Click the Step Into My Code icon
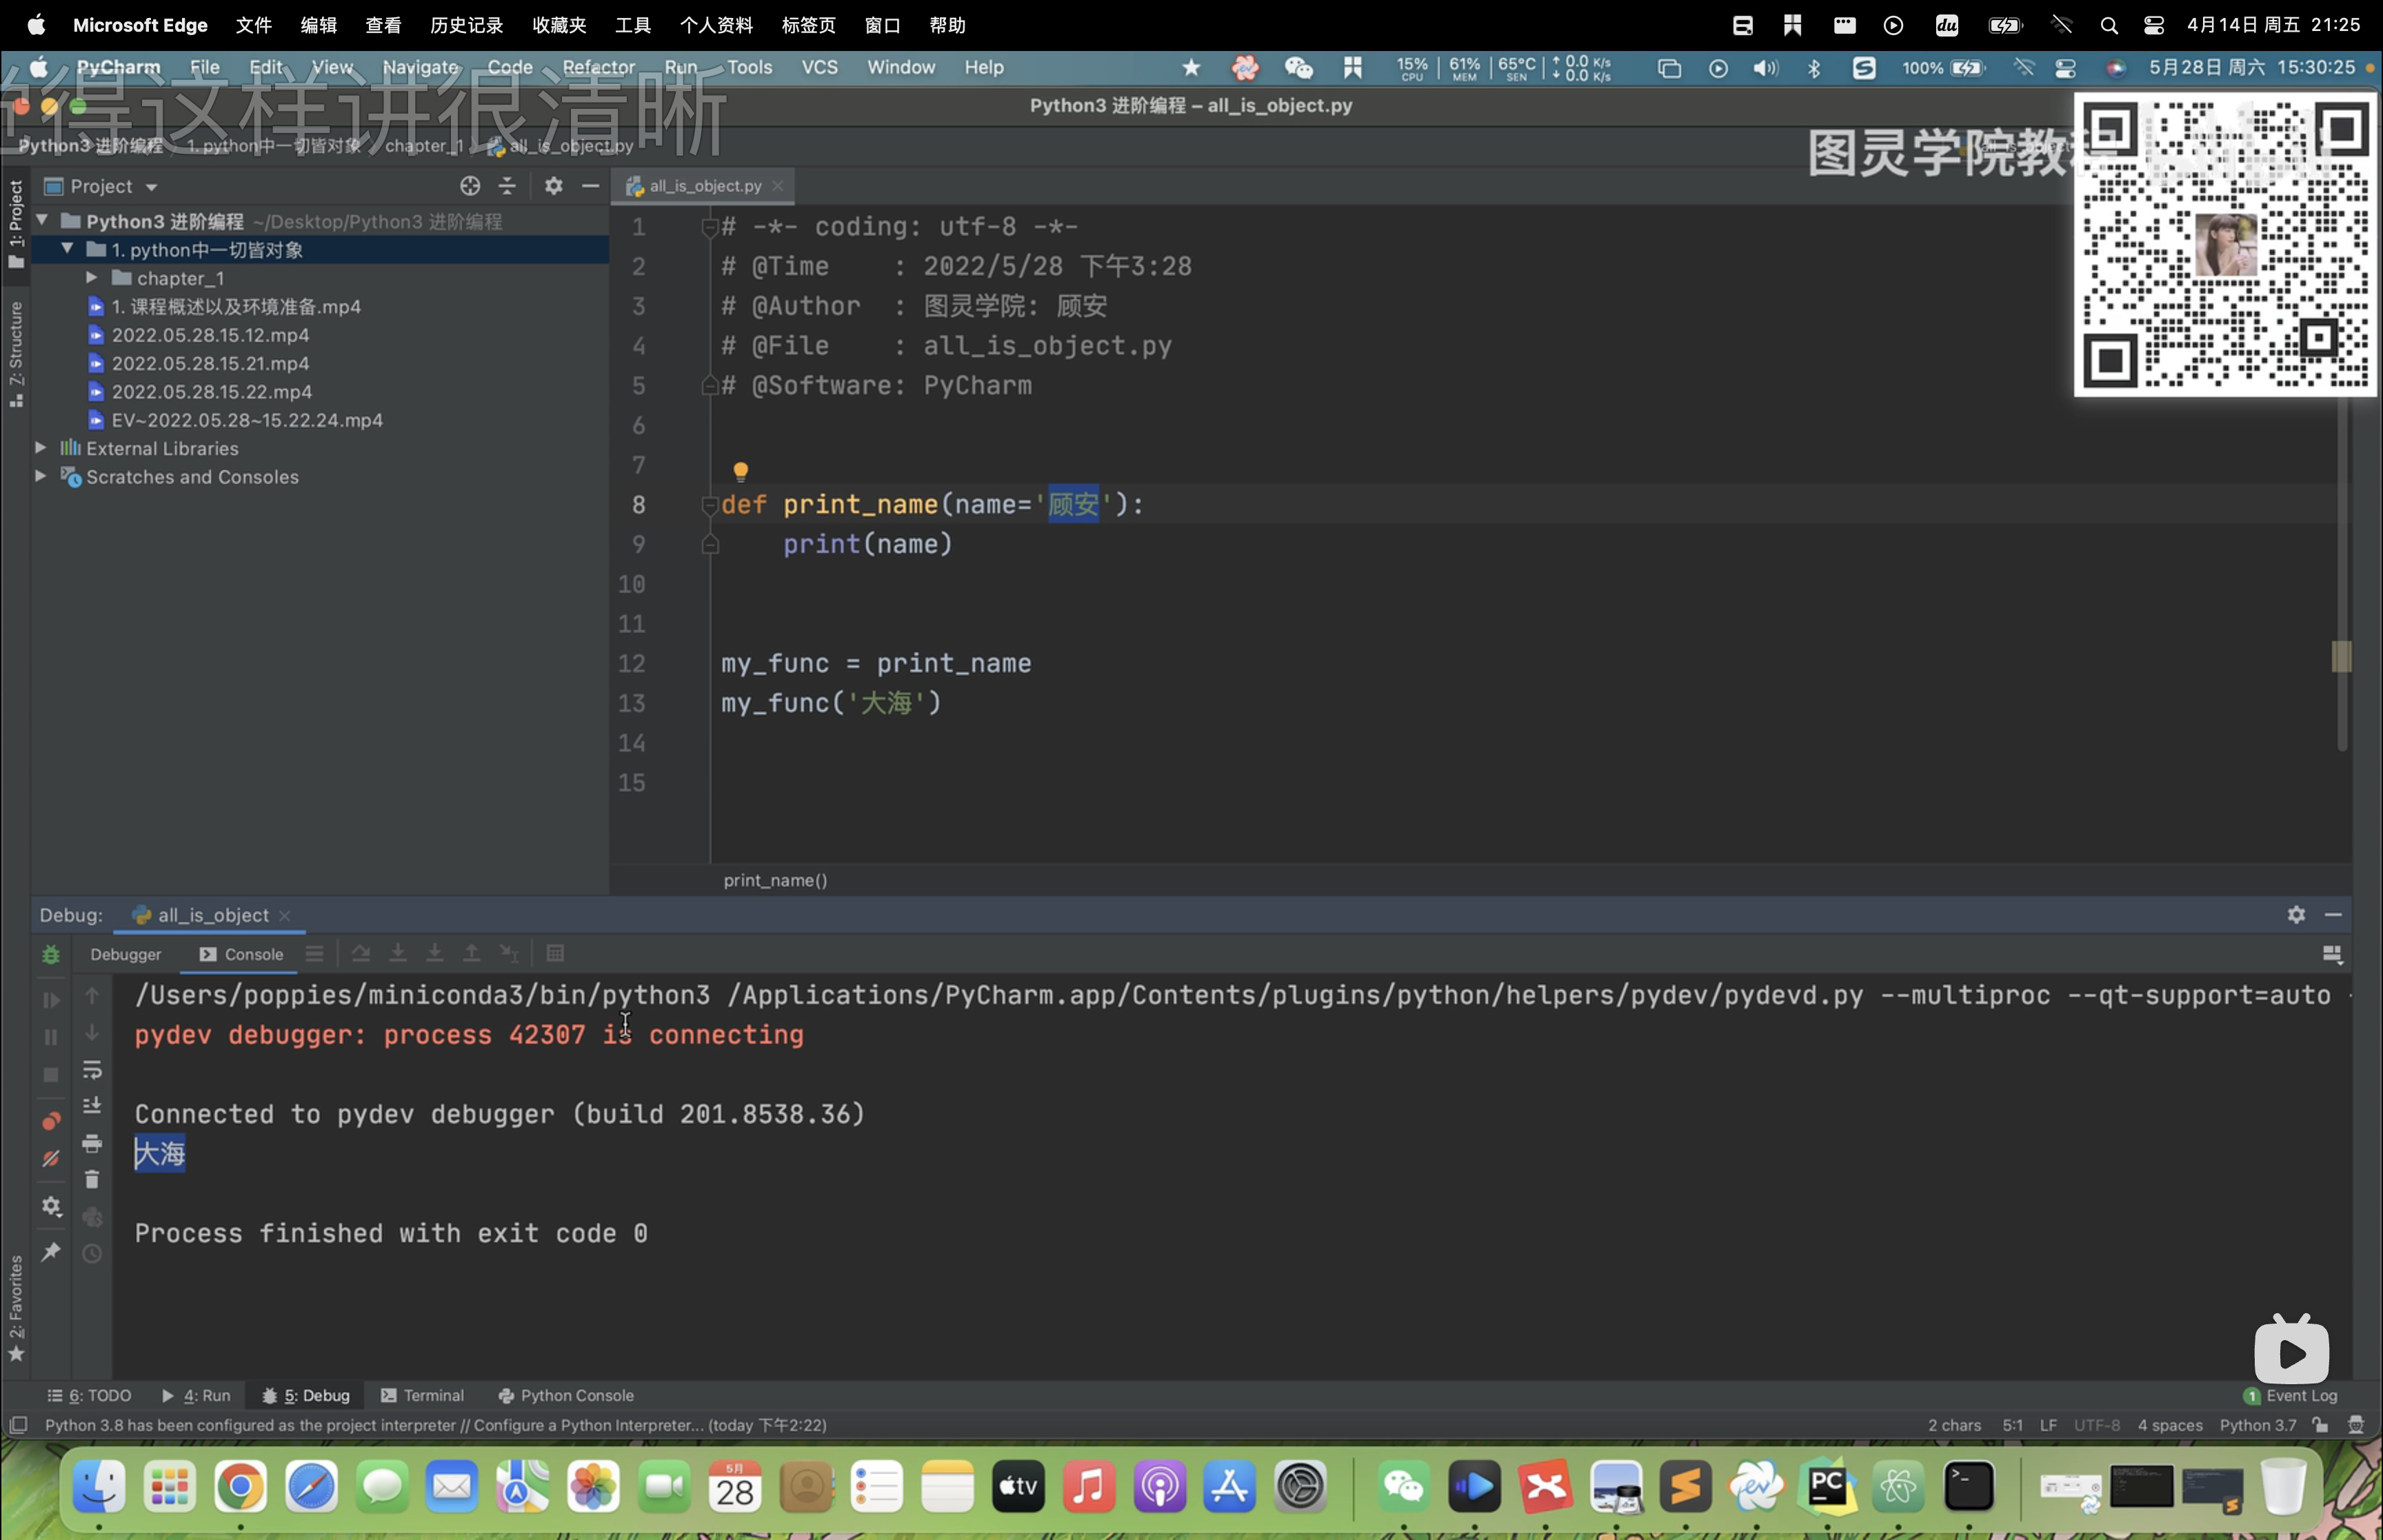 click(x=435, y=954)
